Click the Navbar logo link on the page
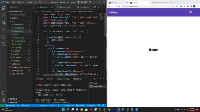 tap(113, 12)
